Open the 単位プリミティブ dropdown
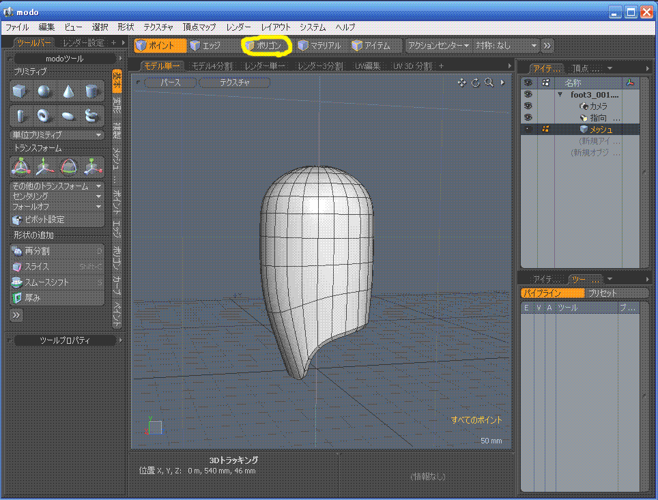The image size is (658, 500). [x=57, y=134]
